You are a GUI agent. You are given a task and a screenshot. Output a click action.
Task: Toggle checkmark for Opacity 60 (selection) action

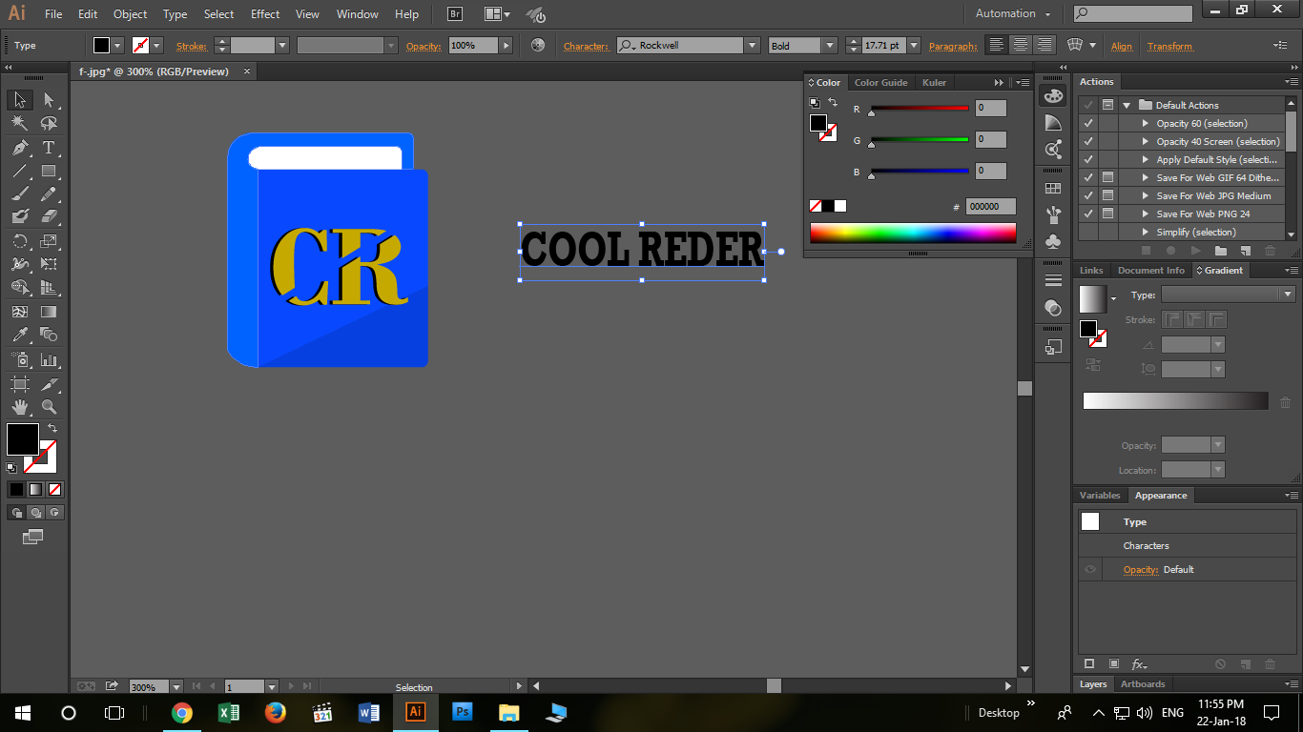click(1088, 124)
